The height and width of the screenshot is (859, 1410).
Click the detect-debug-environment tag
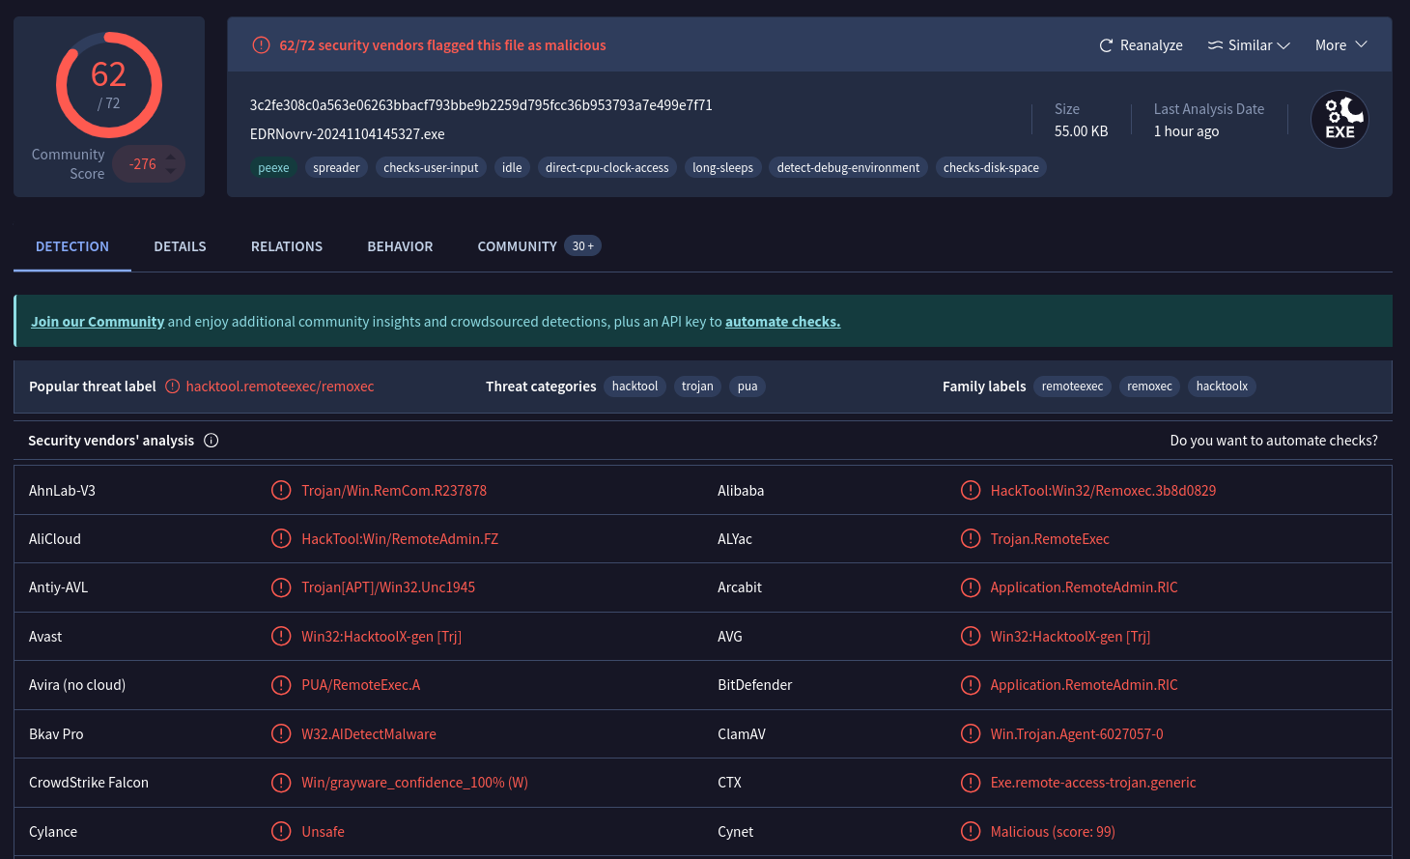(x=848, y=168)
